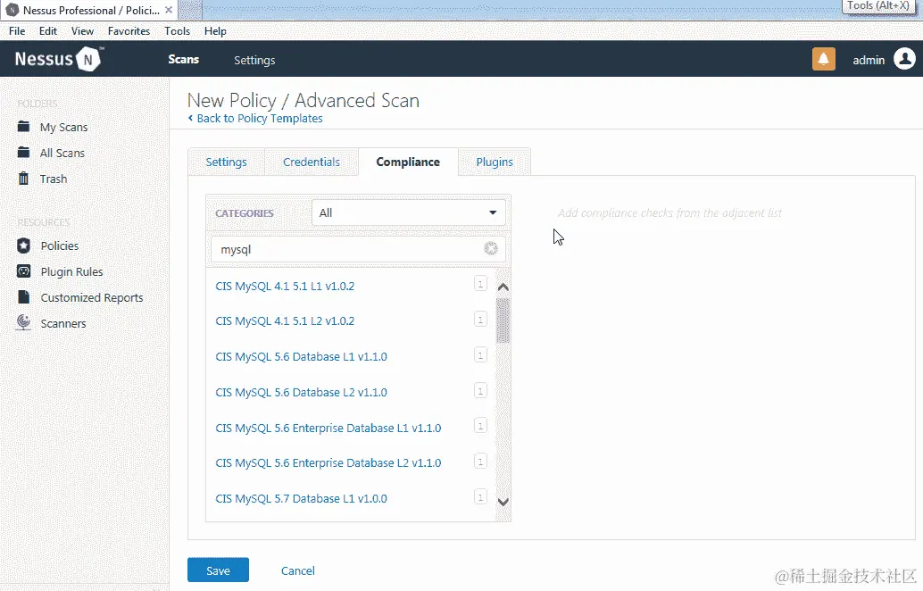Select CIS MySQL 5.6 Enterprise Database L2 v1.1.0
Image resolution: width=923 pixels, height=591 pixels.
coord(328,462)
